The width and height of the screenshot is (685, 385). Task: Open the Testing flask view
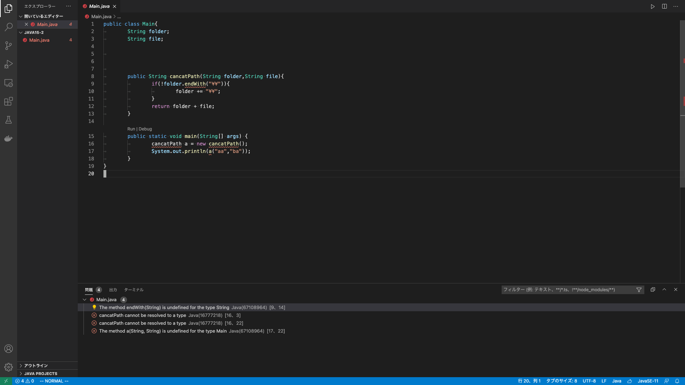click(x=9, y=120)
